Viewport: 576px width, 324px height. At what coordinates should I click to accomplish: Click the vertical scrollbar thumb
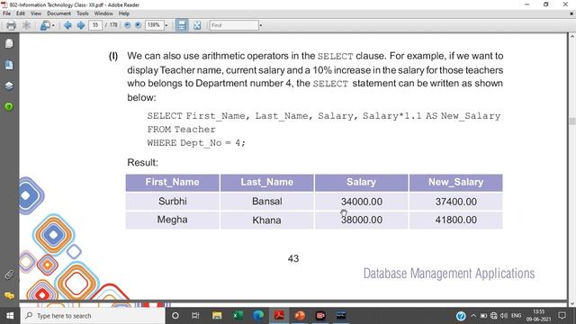(572, 121)
